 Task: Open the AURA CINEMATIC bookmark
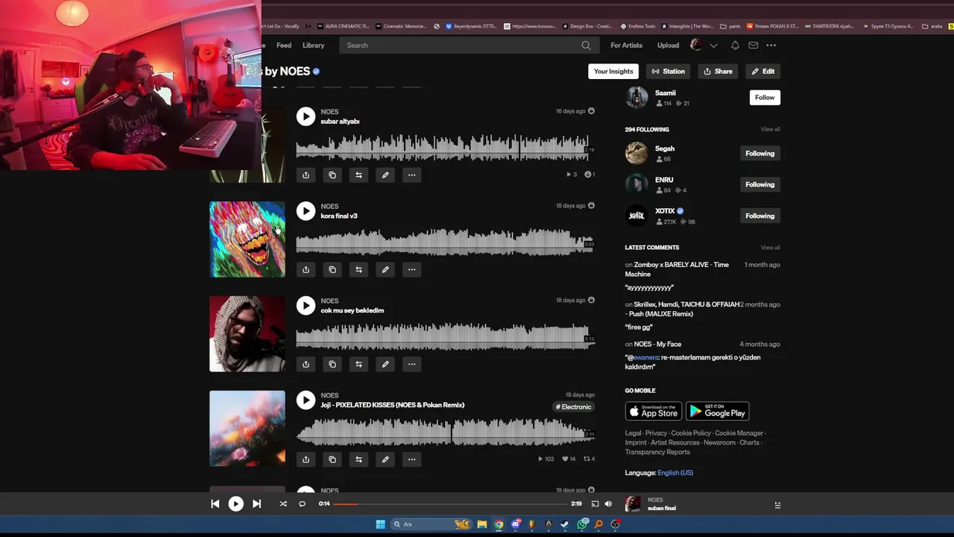tap(344, 26)
